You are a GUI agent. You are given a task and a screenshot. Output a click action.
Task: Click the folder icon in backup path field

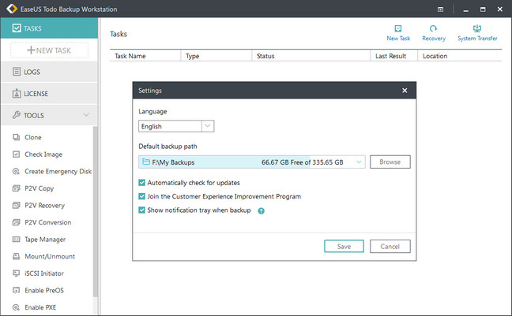tap(146, 162)
